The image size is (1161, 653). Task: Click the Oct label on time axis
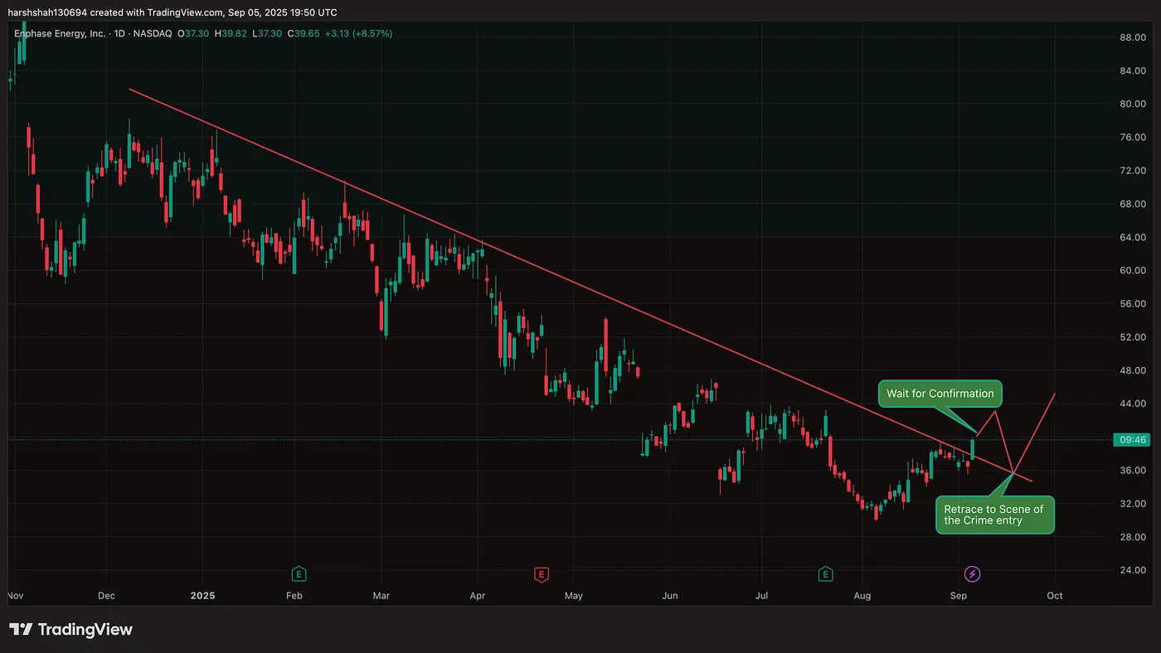pyautogui.click(x=1055, y=596)
